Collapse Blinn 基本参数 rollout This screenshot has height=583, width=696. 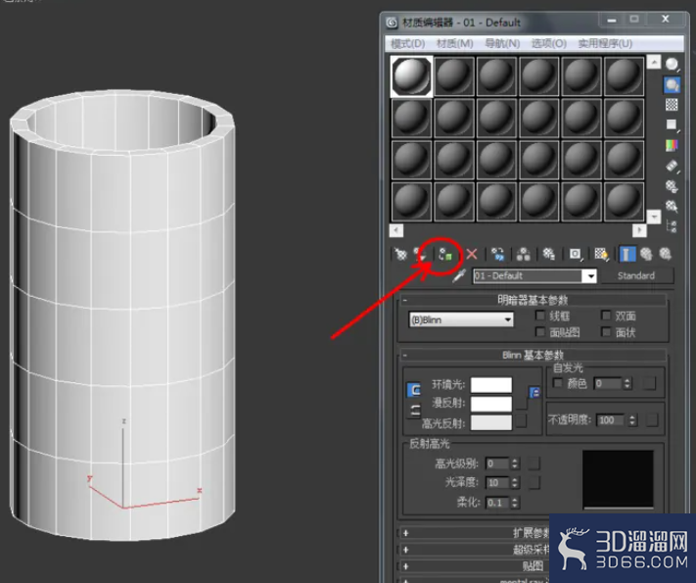coord(533,355)
